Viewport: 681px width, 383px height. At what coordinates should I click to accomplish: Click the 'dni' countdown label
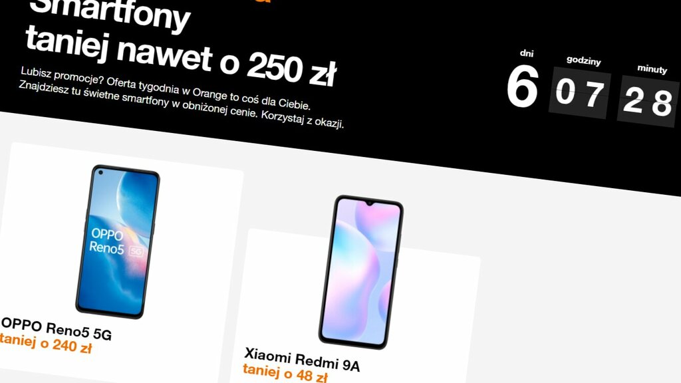527,53
